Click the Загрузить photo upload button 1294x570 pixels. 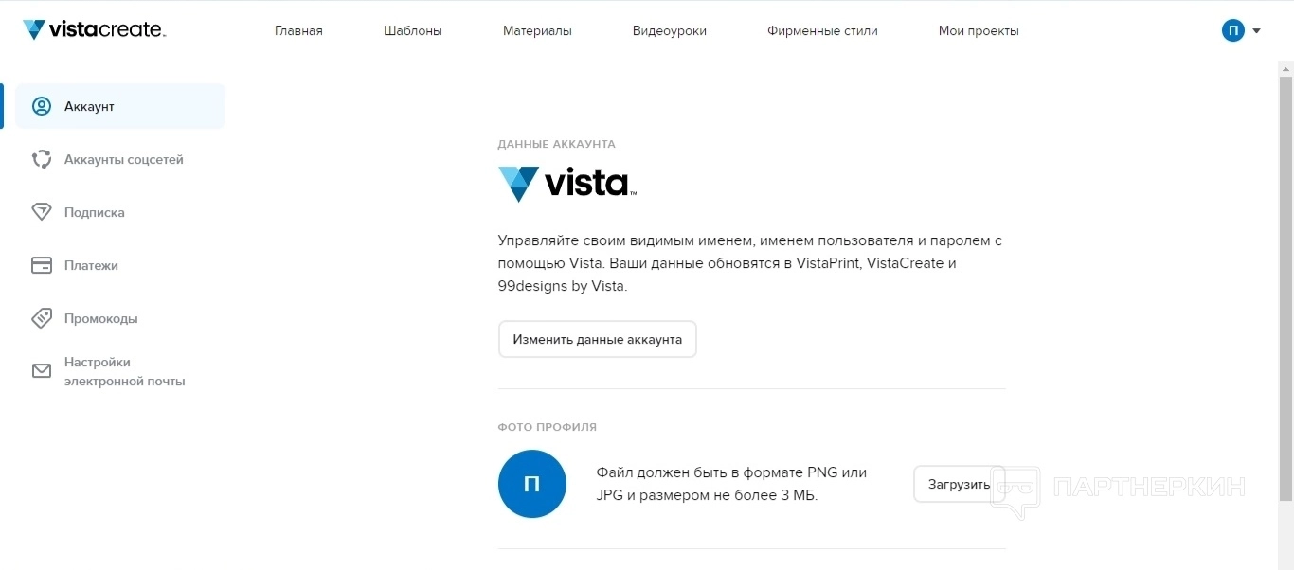959,484
